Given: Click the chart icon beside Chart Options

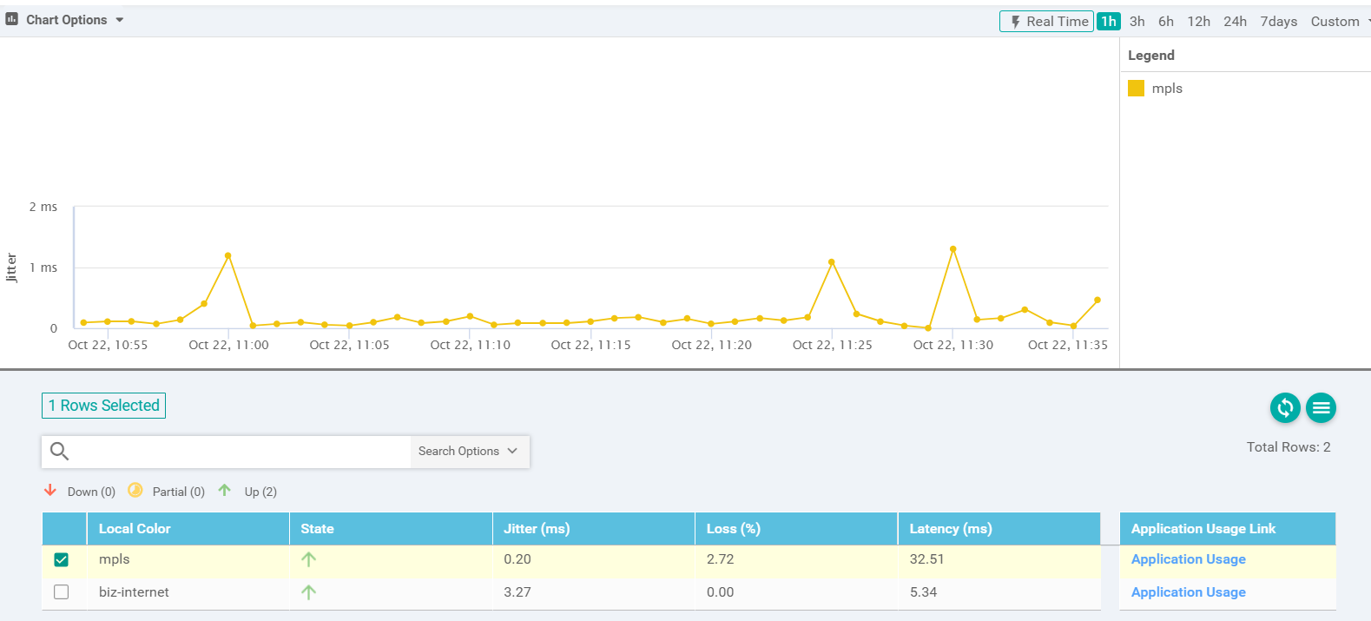Looking at the screenshot, I should click(12, 19).
